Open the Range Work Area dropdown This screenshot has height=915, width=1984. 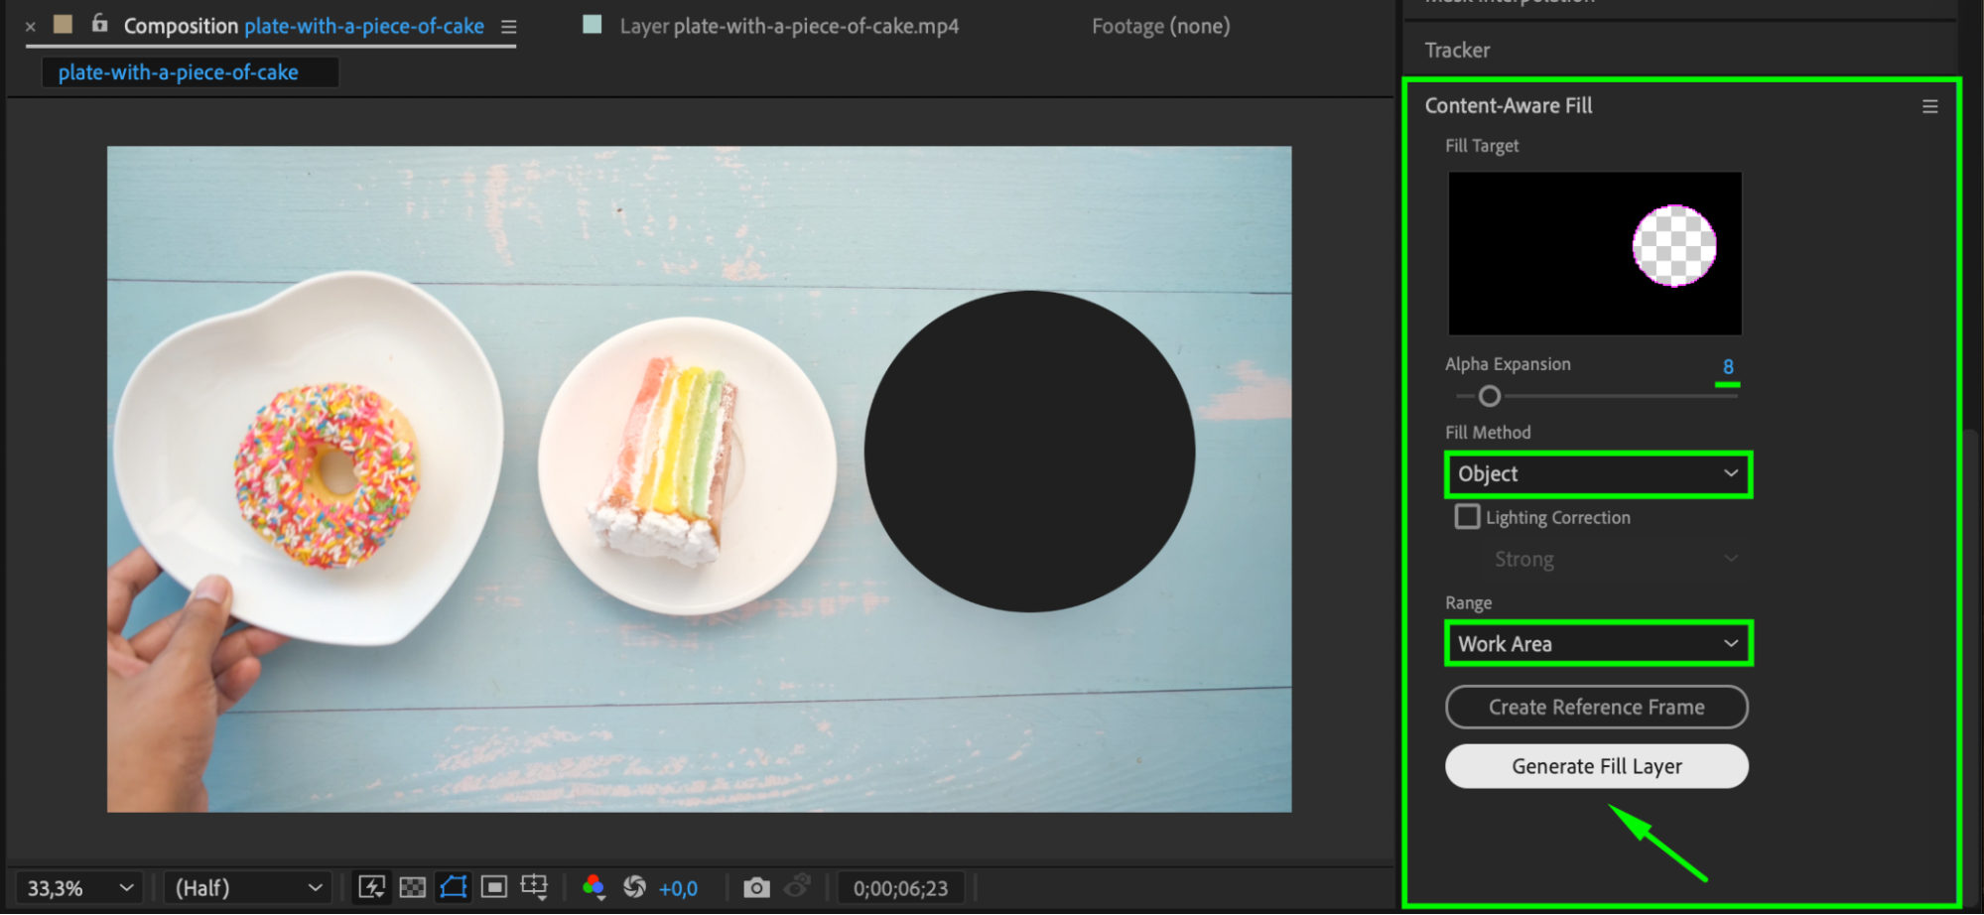tap(1598, 644)
